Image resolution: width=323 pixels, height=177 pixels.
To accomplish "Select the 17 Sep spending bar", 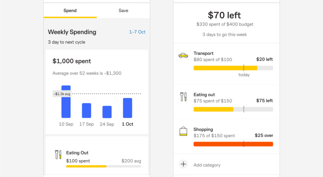I will pos(86,111).
